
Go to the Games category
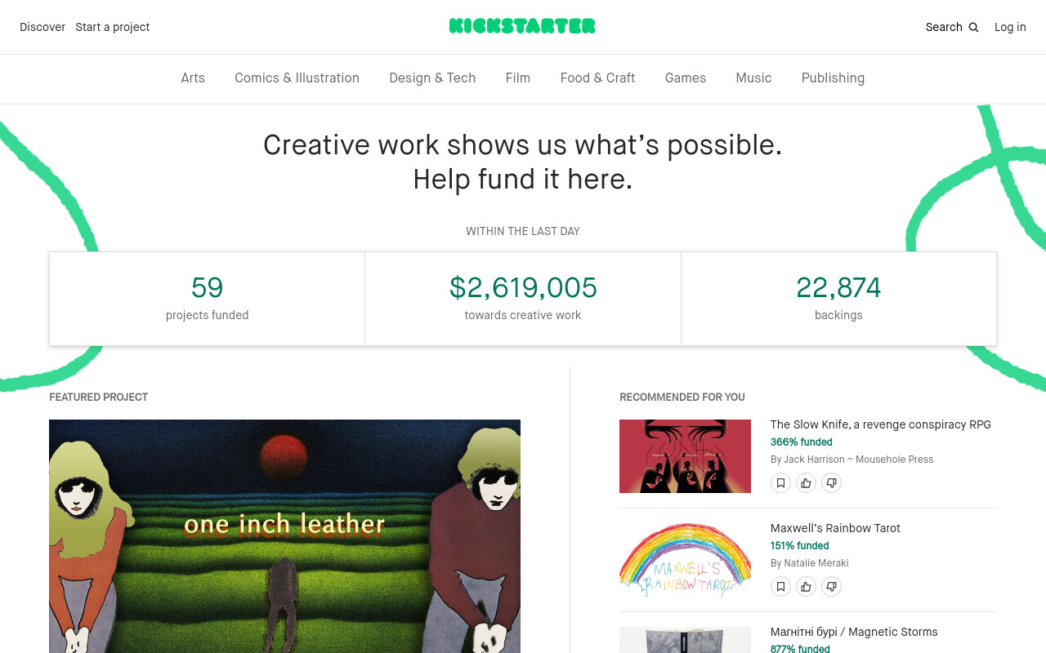(685, 78)
